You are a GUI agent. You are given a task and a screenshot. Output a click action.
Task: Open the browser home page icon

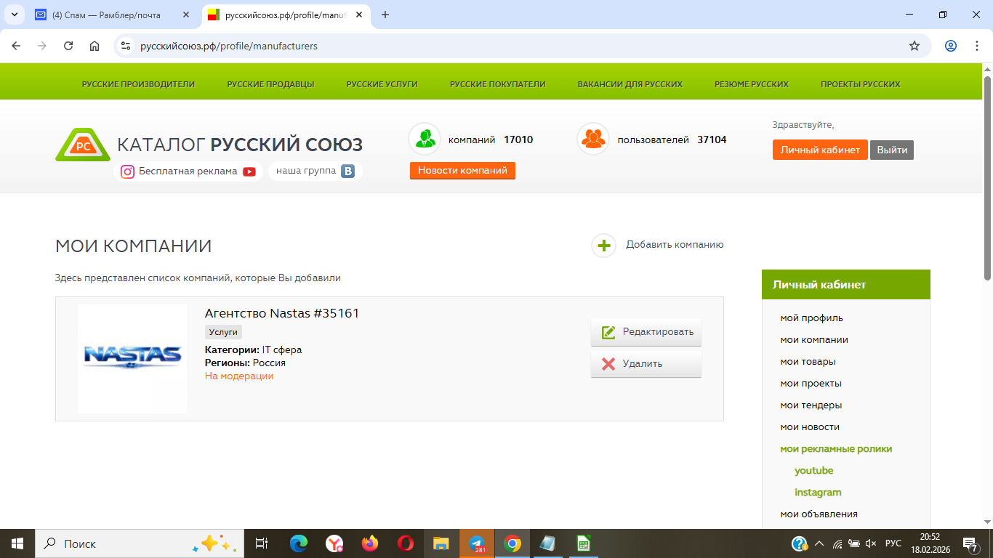95,46
